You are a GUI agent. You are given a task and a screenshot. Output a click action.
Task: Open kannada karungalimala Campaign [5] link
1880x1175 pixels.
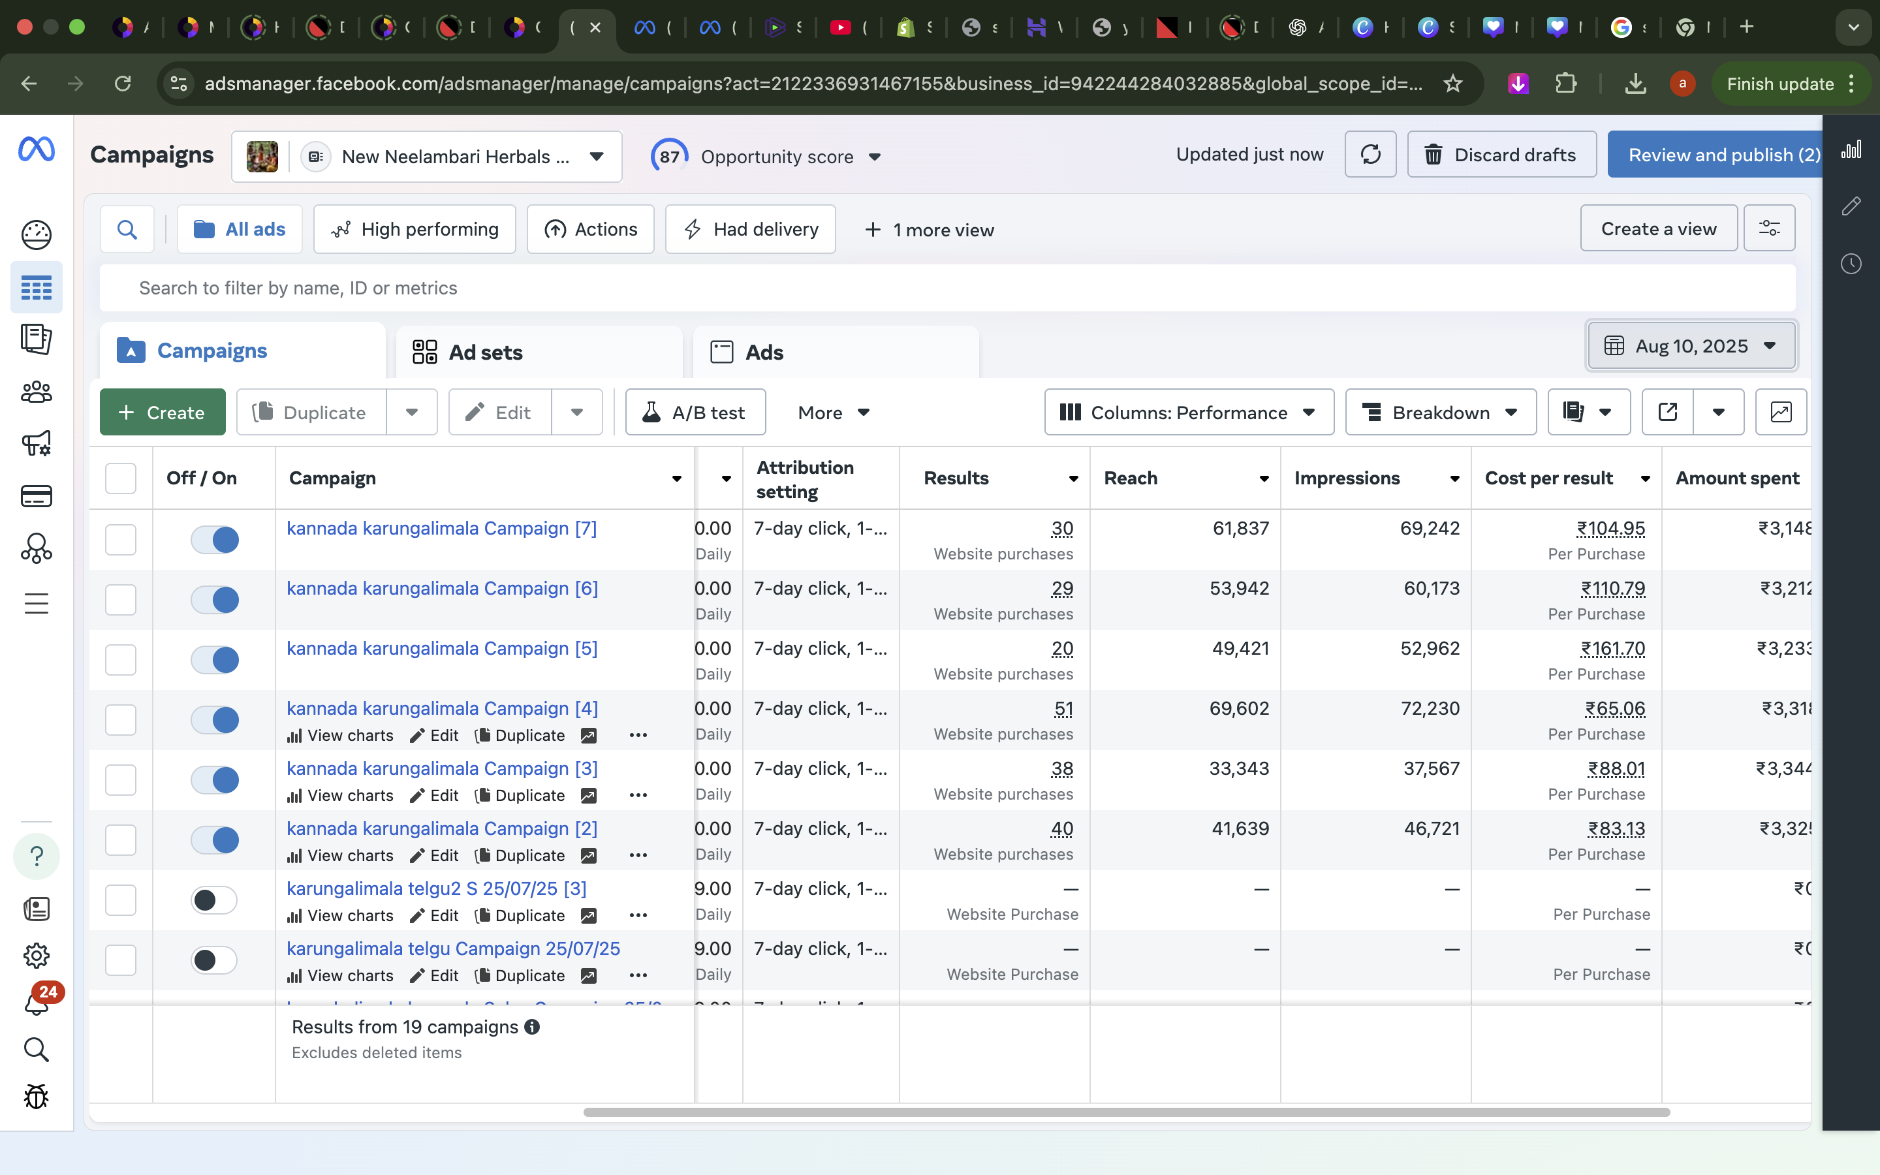point(441,648)
